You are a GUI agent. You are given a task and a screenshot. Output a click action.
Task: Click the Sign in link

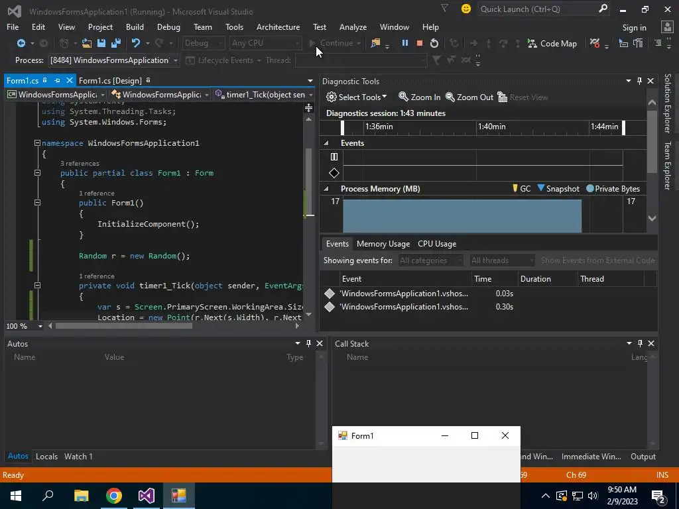634,28
